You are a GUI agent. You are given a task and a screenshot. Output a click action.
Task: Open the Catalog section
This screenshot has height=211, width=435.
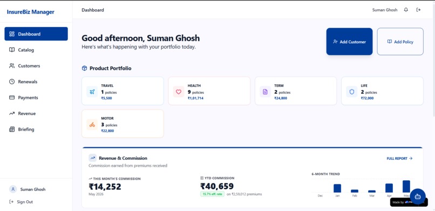pyautogui.click(x=36, y=50)
